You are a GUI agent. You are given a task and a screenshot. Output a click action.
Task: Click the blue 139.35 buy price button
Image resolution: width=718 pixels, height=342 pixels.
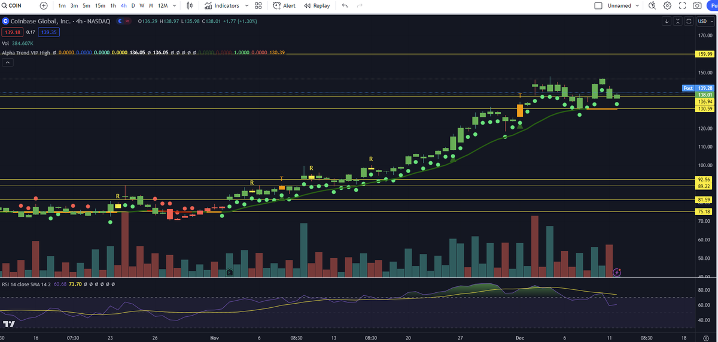point(50,32)
